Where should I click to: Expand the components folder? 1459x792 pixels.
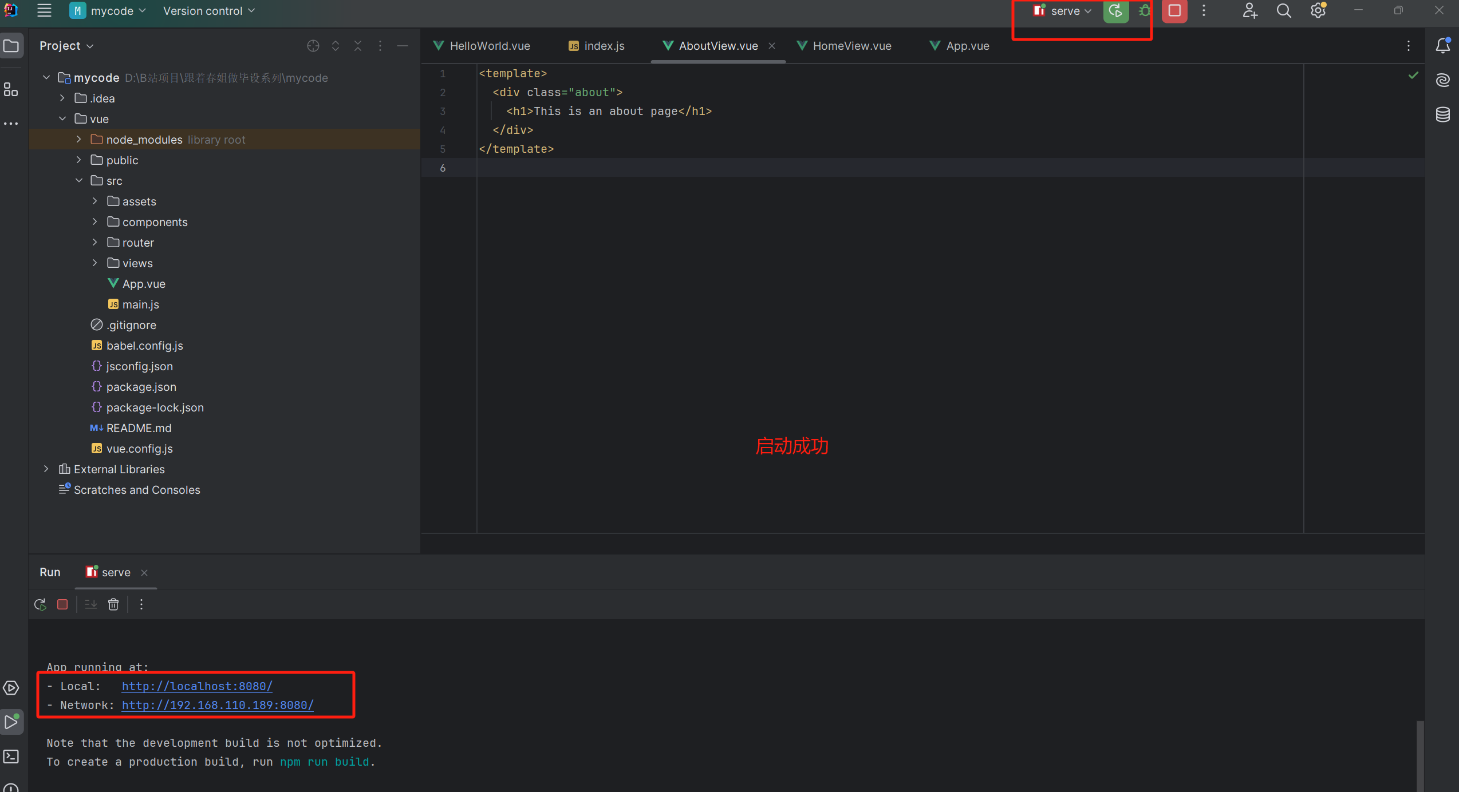tap(94, 221)
